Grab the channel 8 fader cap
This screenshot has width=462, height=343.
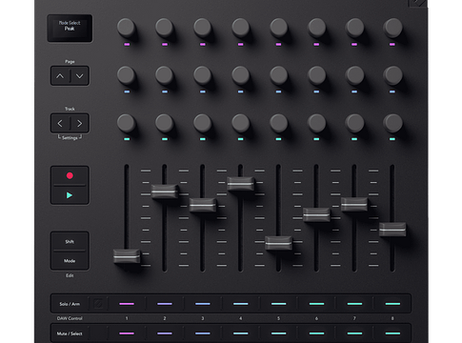pos(392,230)
